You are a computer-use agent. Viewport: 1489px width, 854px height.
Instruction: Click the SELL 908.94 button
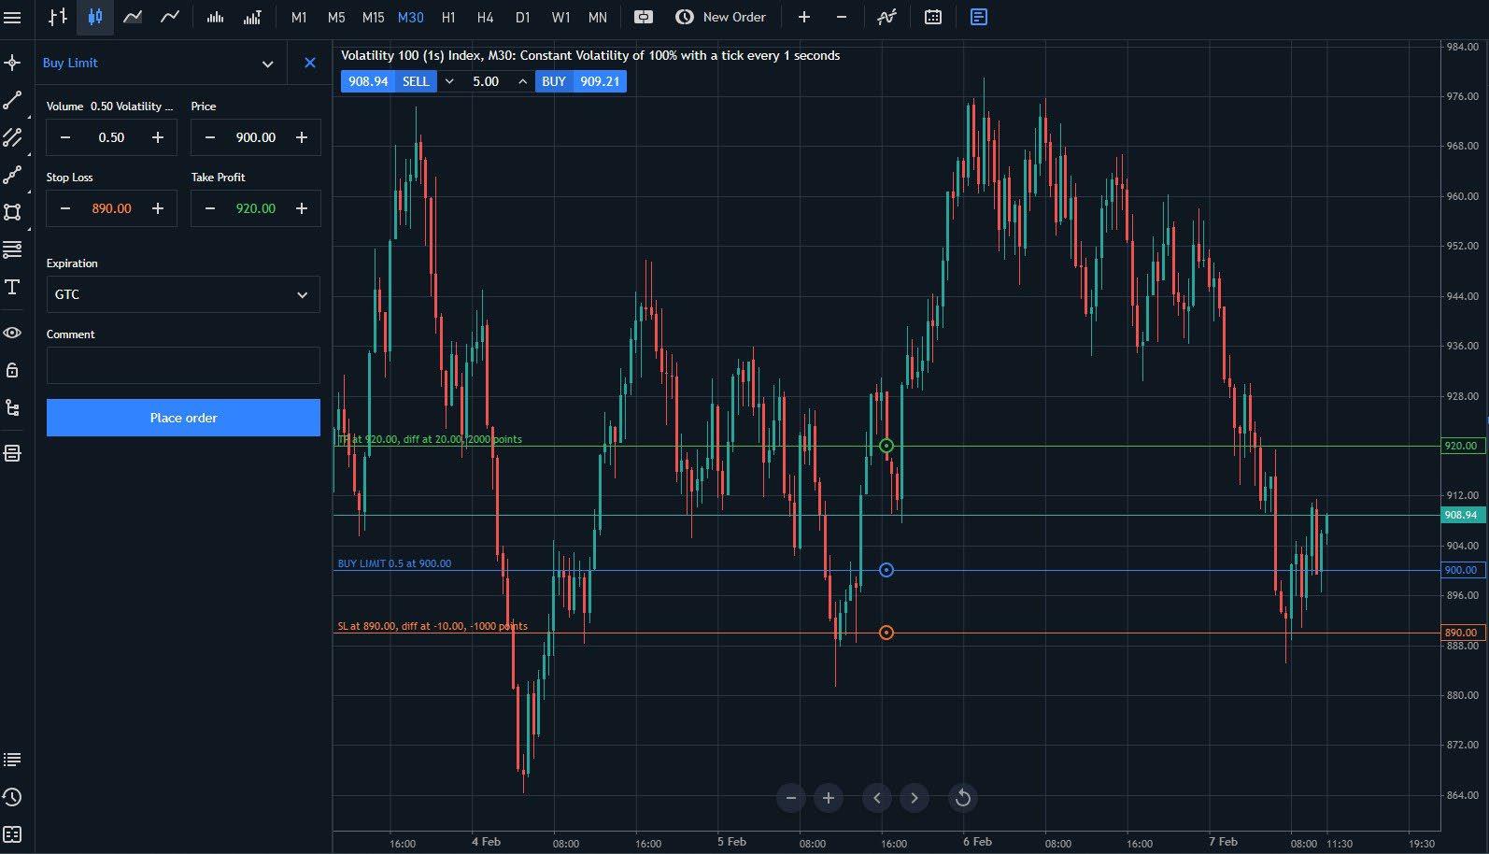coord(389,81)
